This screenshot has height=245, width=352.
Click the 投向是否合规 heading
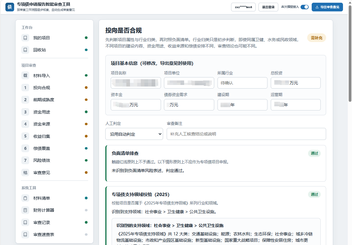pos(123,30)
